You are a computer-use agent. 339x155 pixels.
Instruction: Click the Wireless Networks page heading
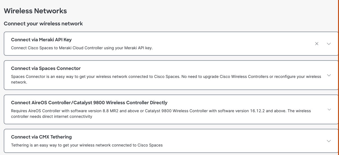pyautogui.click(x=35, y=11)
